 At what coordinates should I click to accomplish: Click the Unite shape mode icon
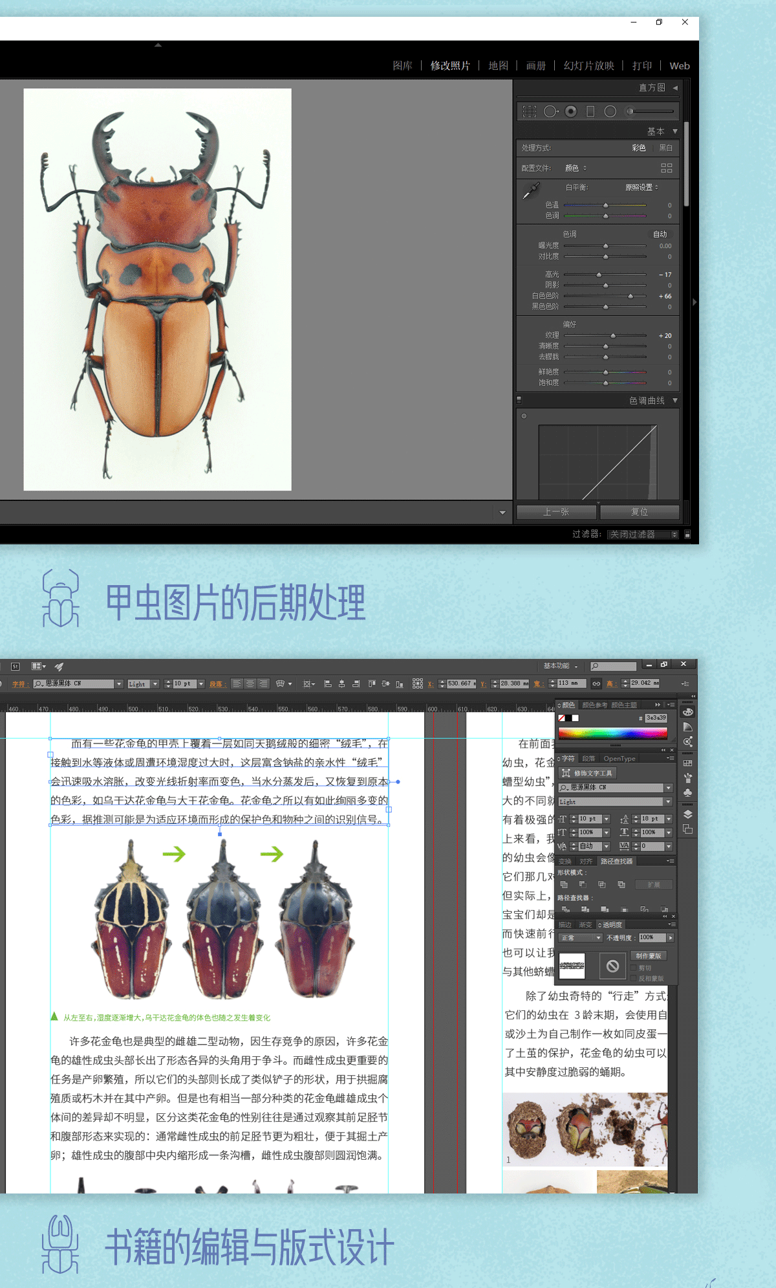coord(564,885)
